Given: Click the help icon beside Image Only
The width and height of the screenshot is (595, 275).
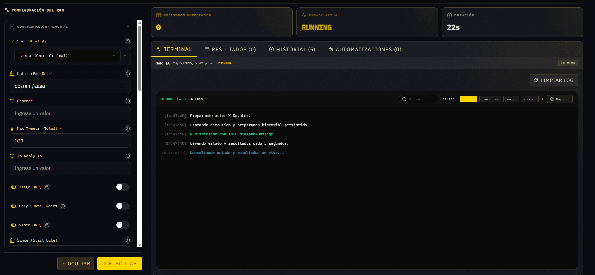Looking at the screenshot, I should point(47,187).
